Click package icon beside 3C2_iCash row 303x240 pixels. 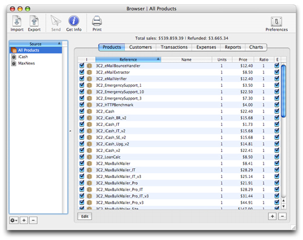(89, 111)
